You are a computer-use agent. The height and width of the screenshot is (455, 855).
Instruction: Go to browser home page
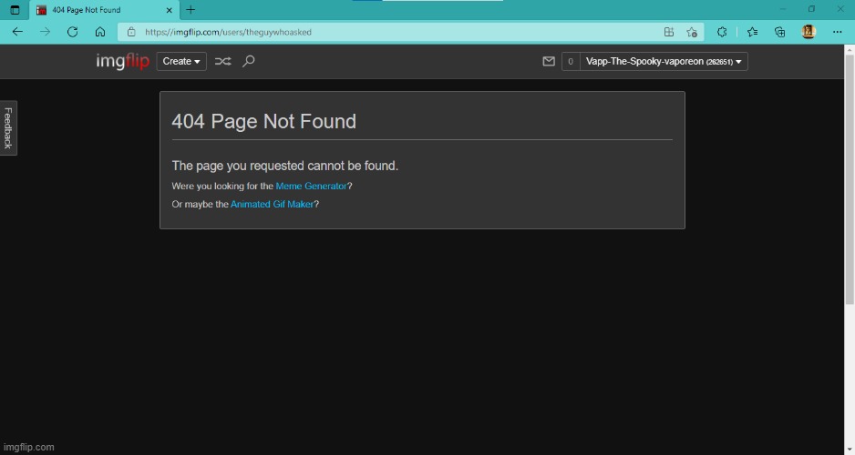(100, 32)
